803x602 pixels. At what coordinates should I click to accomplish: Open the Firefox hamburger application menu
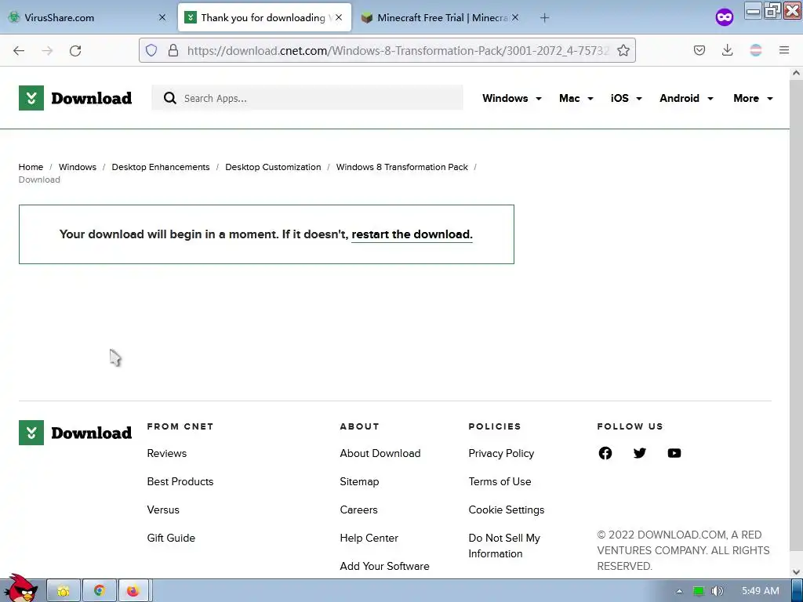click(784, 50)
